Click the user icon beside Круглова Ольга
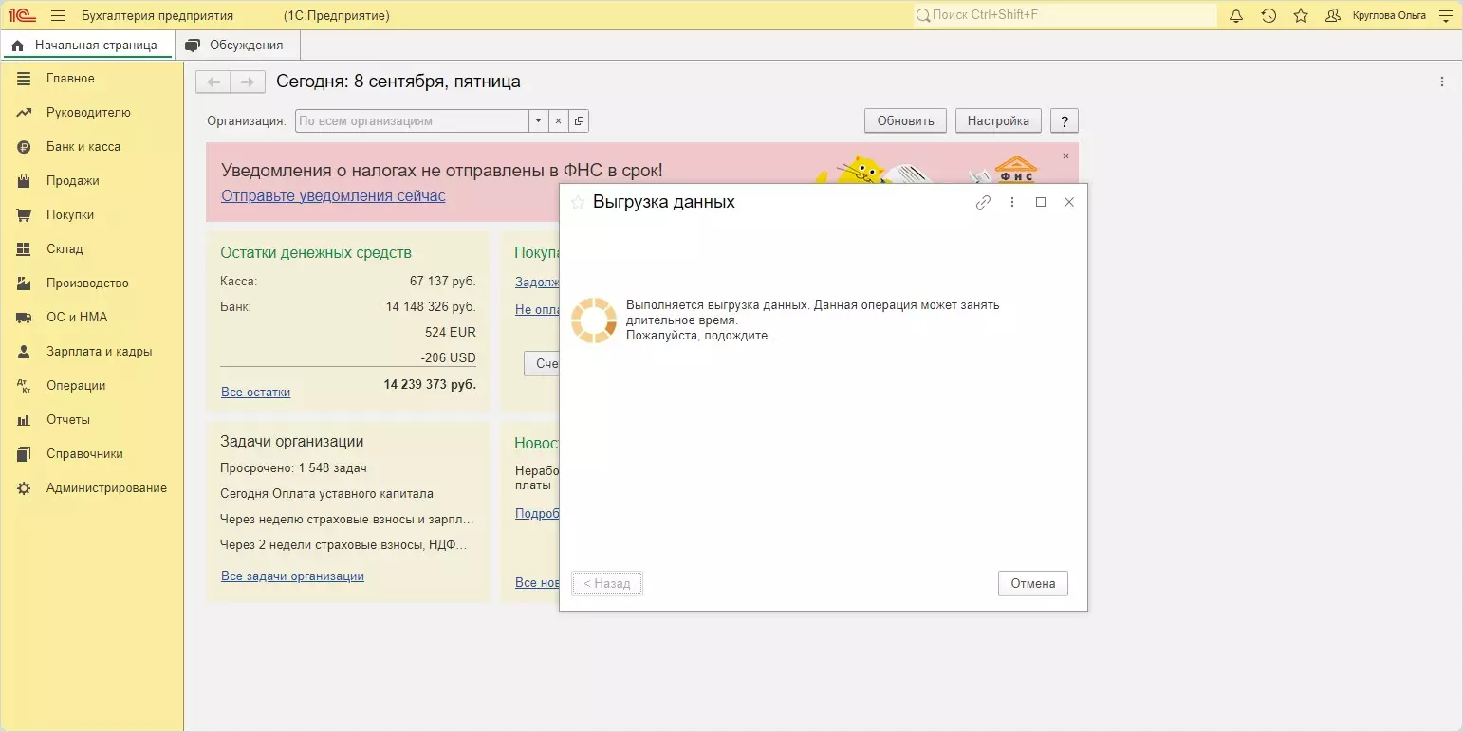 (x=1333, y=16)
